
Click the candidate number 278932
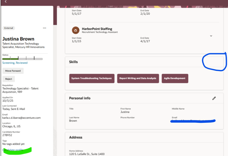7,135
